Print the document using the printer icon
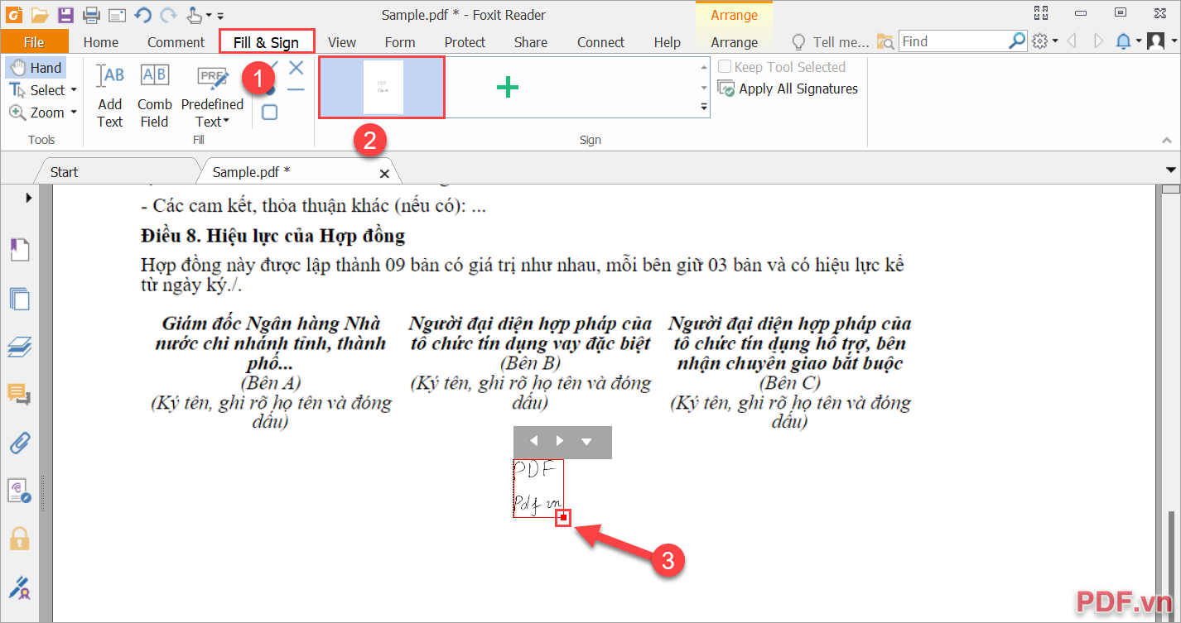This screenshot has height=623, width=1181. coord(91,15)
